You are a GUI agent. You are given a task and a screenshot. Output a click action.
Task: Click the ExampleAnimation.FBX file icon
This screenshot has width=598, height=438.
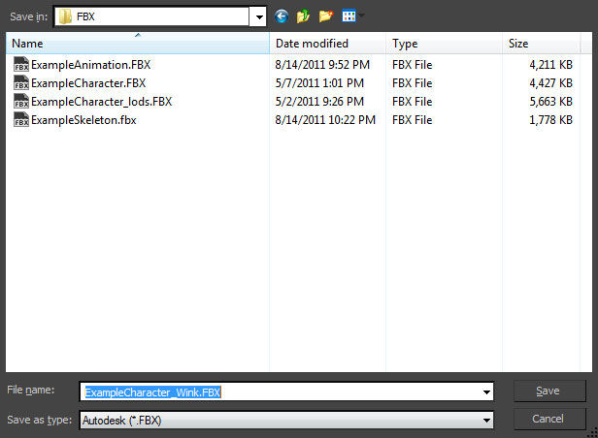pyautogui.click(x=21, y=64)
